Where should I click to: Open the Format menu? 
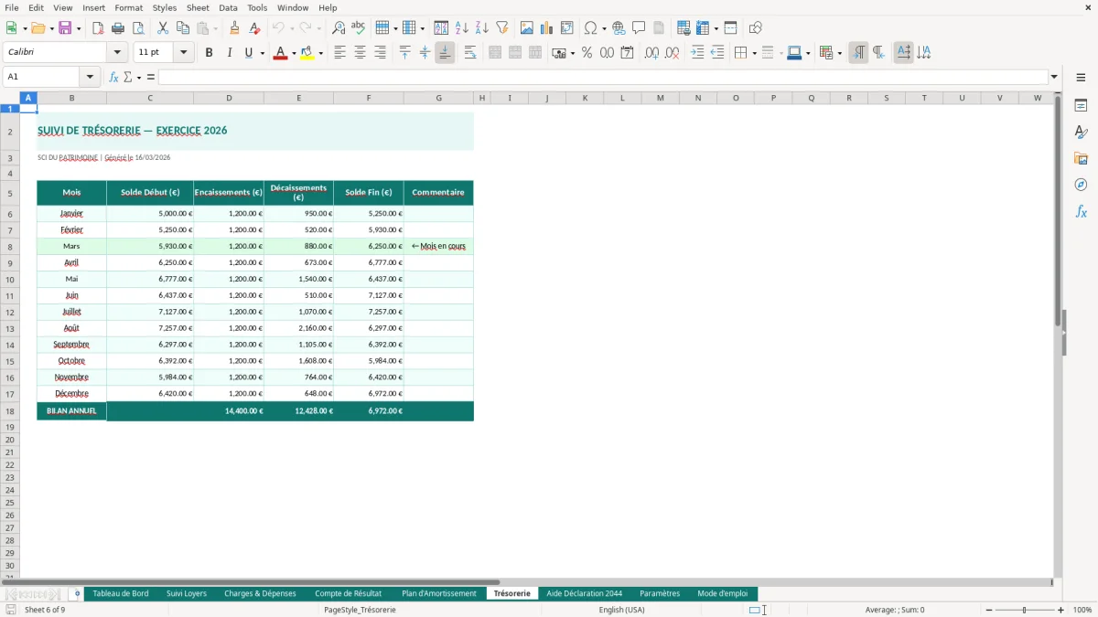(x=128, y=7)
